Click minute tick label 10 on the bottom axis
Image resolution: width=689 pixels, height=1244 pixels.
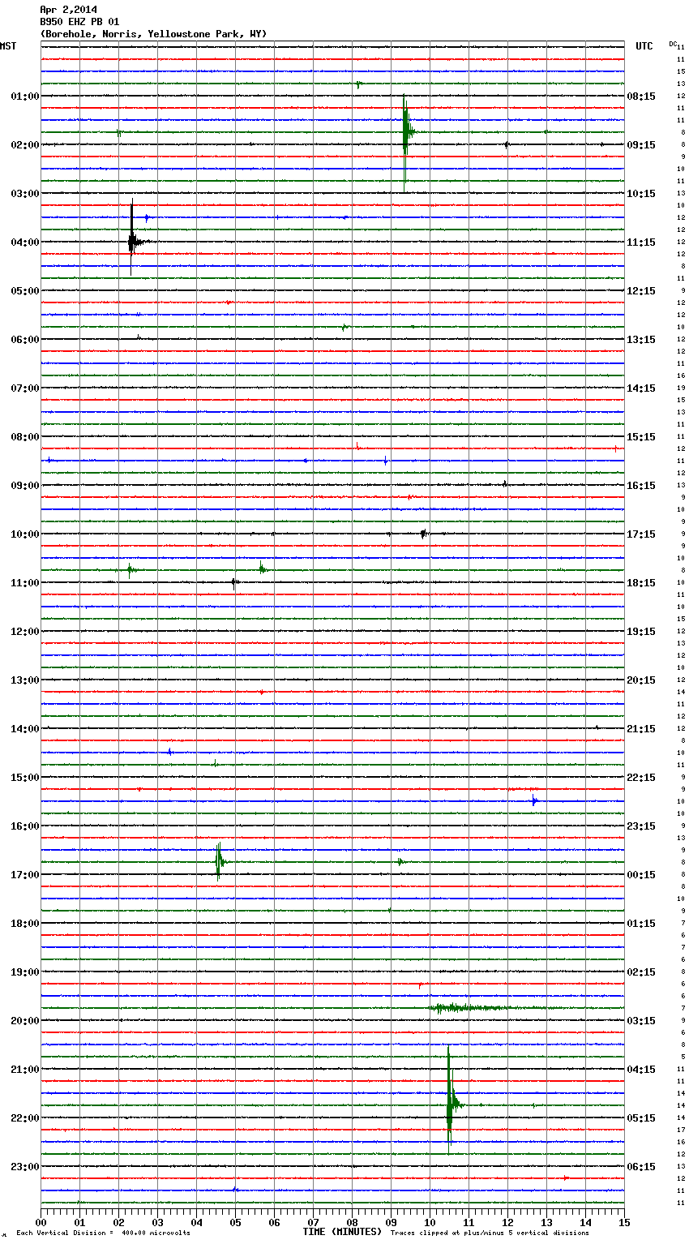(x=430, y=1222)
